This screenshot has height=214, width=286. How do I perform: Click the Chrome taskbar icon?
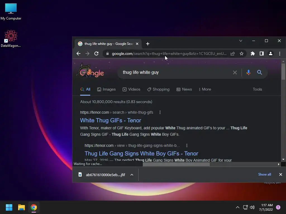(34, 207)
